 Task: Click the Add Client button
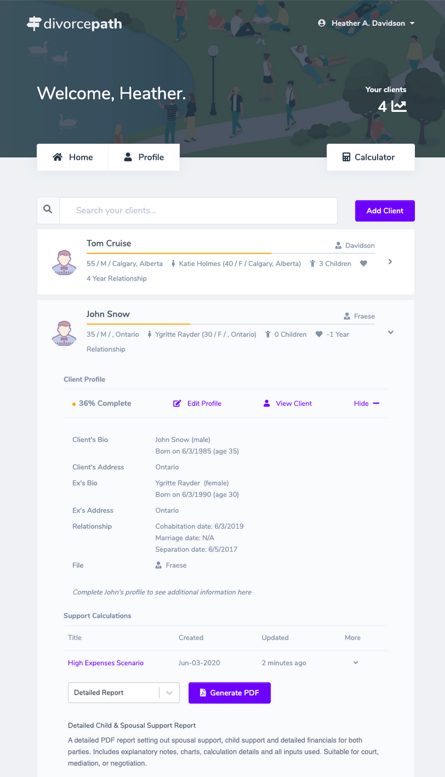click(385, 211)
